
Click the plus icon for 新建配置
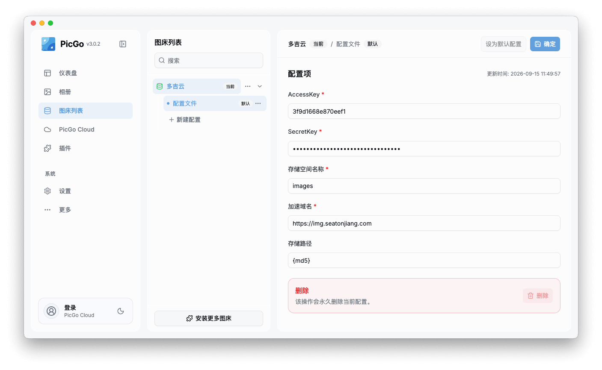tap(172, 120)
